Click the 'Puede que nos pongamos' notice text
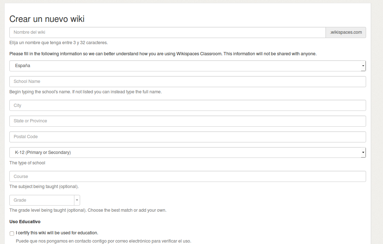Image resolution: width=383 pixels, height=244 pixels. [103, 241]
